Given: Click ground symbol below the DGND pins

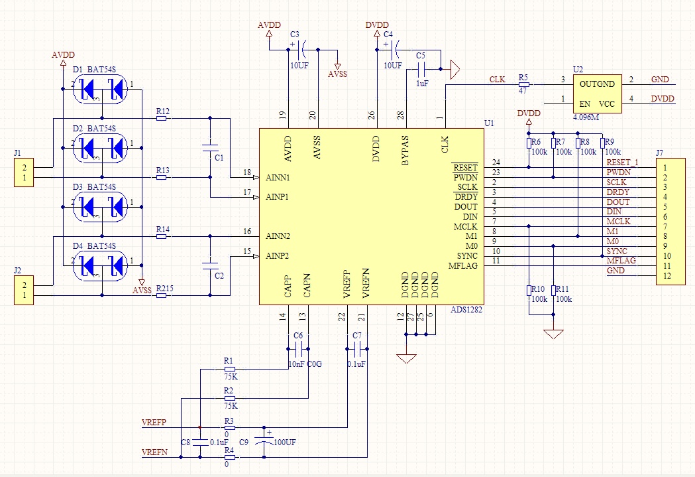Looking at the screenshot, I should point(406,359).
